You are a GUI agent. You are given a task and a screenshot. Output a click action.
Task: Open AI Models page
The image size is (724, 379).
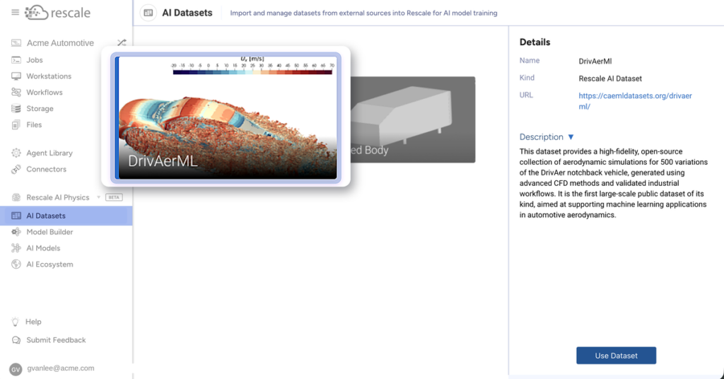[43, 248]
